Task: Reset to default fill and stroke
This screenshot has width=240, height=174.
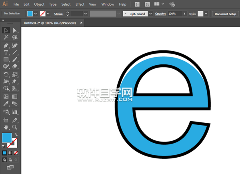Action: point(4,146)
